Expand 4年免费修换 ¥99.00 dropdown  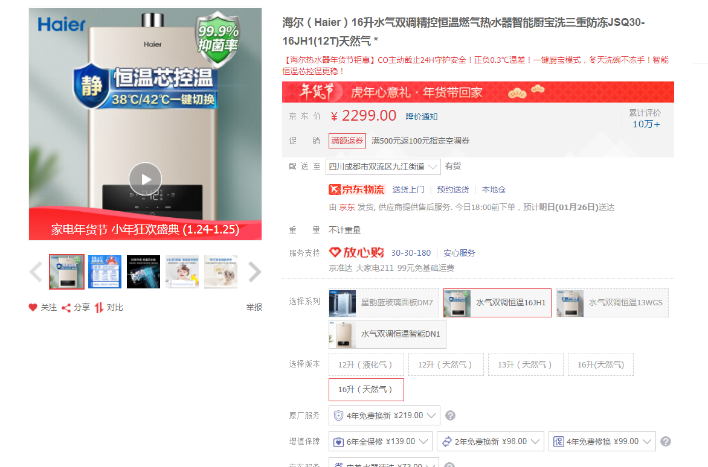click(602, 441)
